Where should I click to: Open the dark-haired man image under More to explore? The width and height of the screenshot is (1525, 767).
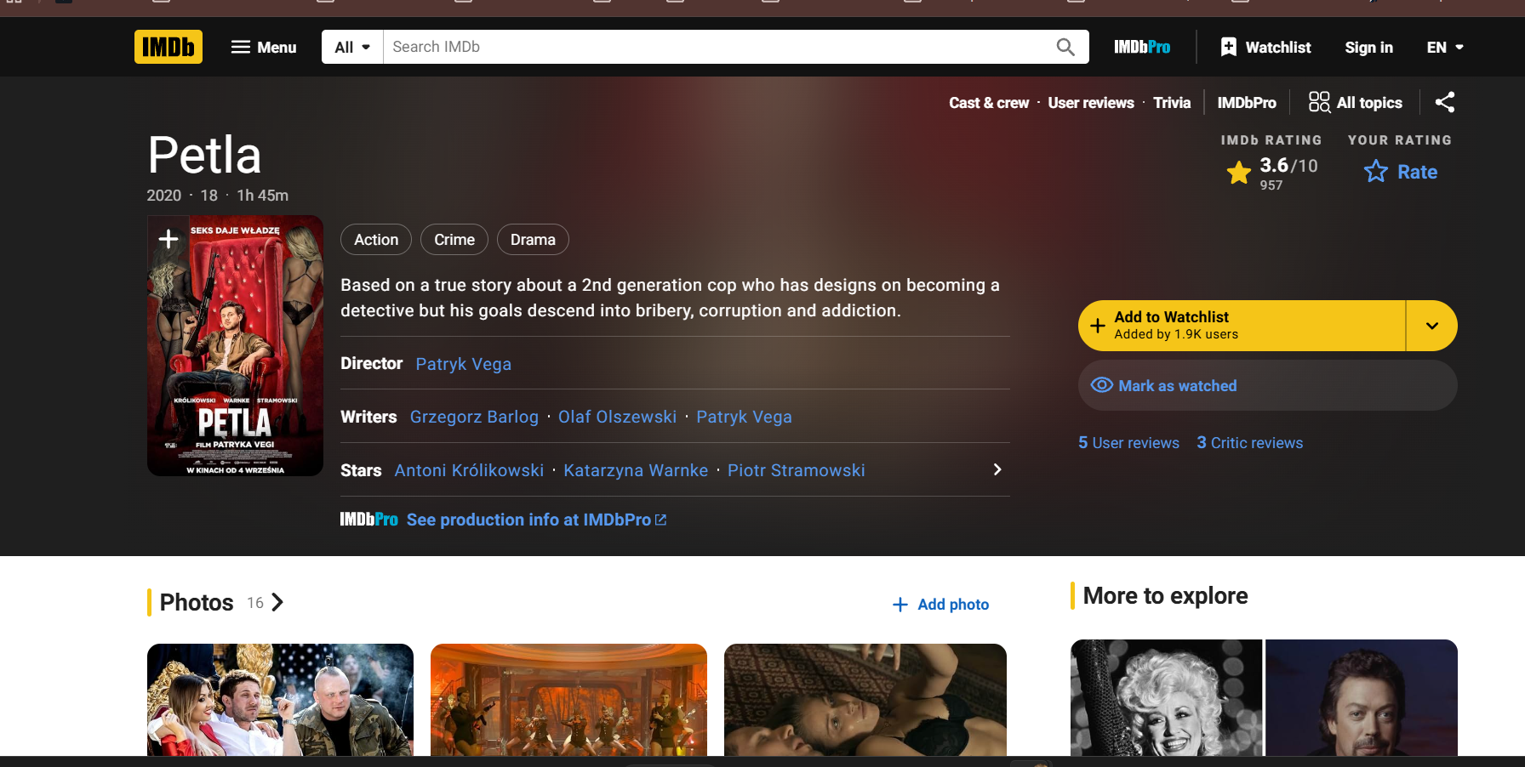point(1362,697)
